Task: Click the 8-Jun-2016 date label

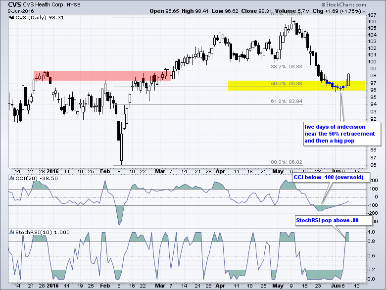Action: (x=21, y=11)
